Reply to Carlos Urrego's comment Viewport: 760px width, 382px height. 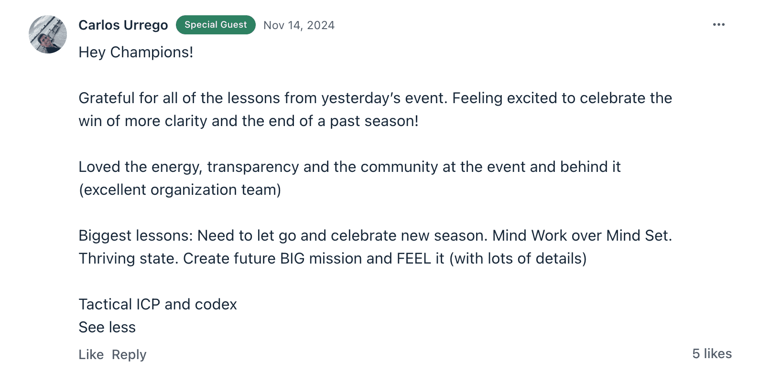pyautogui.click(x=129, y=354)
